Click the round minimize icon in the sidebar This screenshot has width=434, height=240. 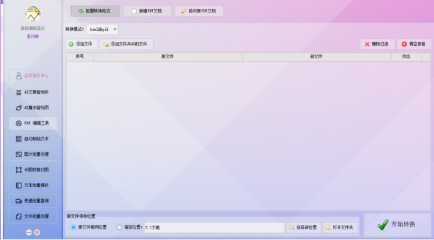click(29, 232)
